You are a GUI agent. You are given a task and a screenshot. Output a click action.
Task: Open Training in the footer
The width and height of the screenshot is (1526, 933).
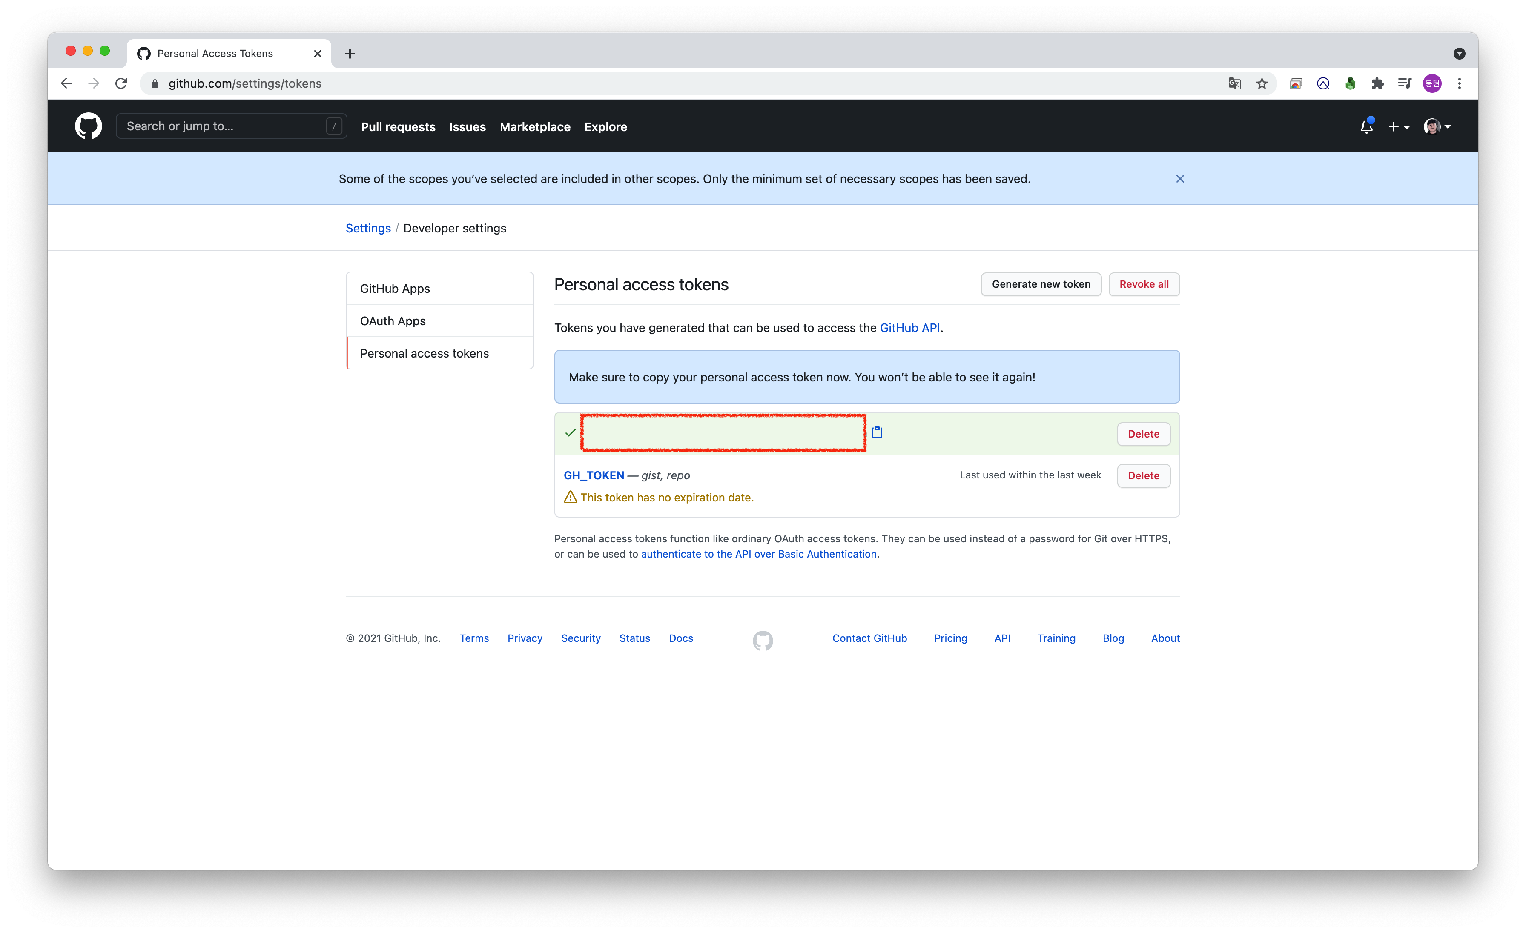tap(1056, 638)
